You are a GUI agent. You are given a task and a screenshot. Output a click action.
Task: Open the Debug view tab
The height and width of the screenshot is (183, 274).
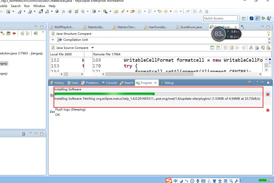pos(167,83)
